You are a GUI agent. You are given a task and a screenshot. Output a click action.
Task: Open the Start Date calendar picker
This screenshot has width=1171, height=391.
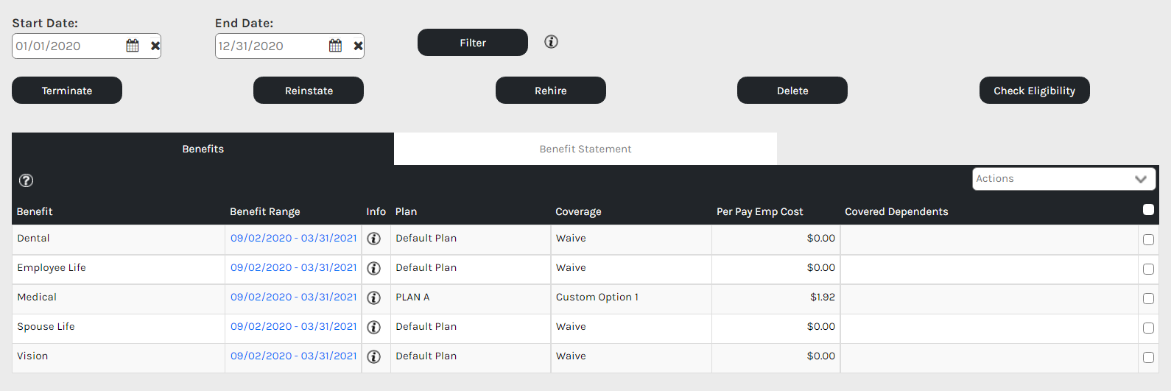[x=133, y=46]
